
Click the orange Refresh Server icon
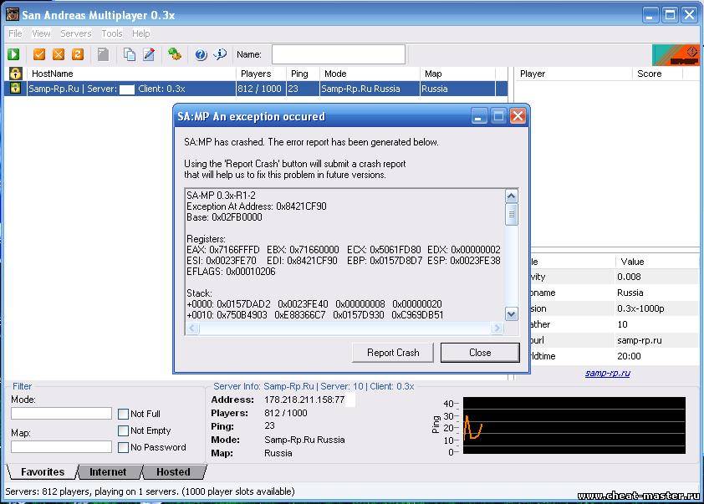[78, 54]
